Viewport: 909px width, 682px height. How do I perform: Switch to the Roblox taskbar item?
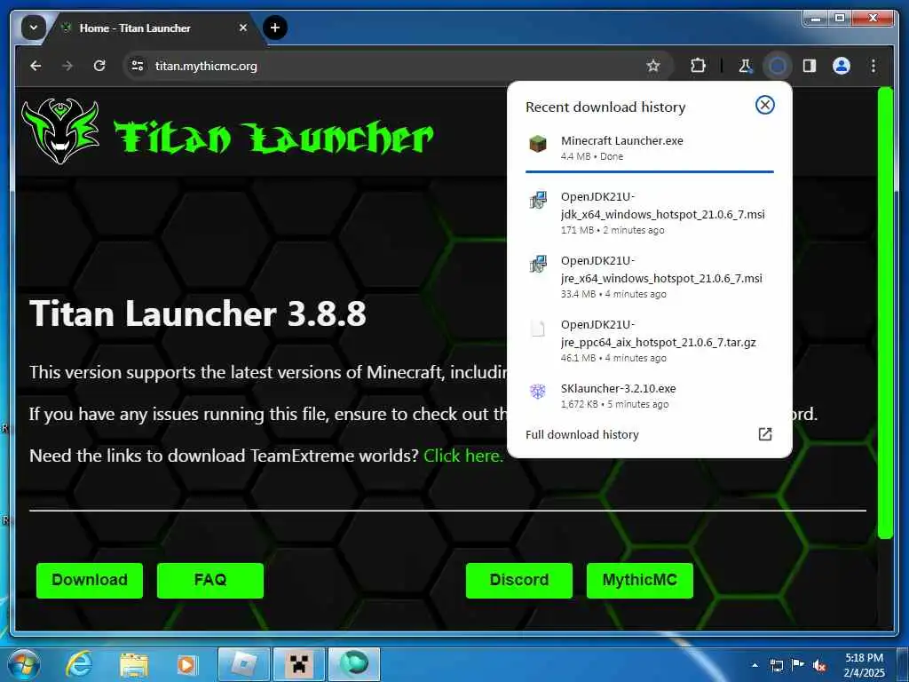pyautogui.click(x=244, y=664)
